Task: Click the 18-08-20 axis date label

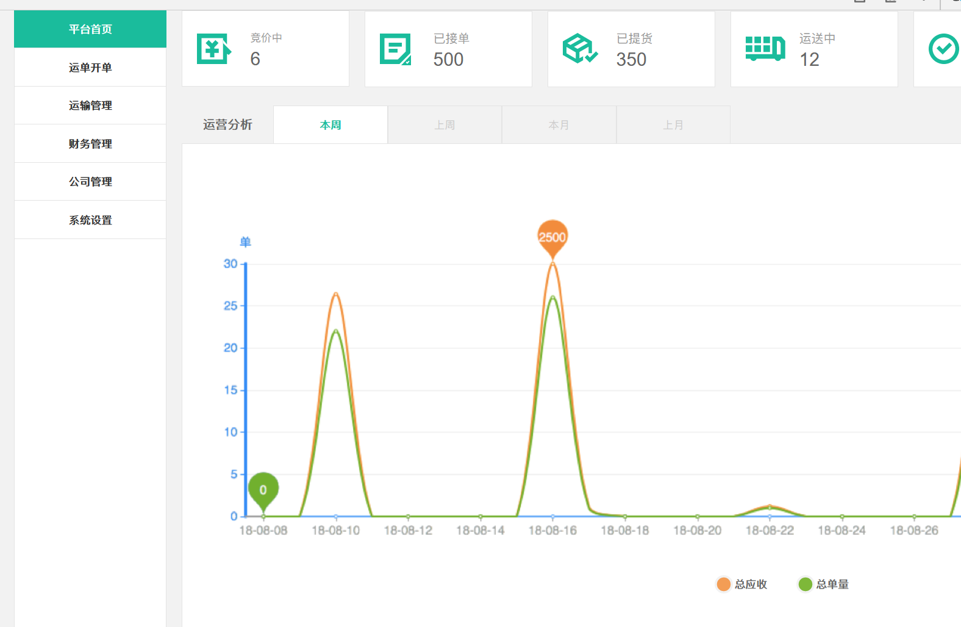Action: coord(698,531)
